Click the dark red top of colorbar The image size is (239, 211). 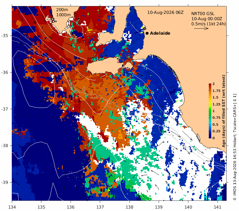pos(210,85)
